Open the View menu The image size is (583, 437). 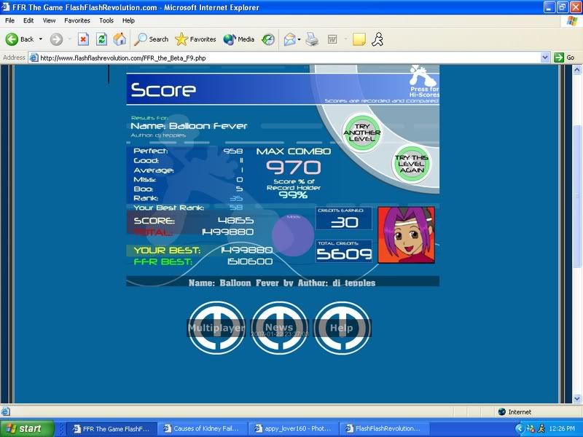click(49, 20)
